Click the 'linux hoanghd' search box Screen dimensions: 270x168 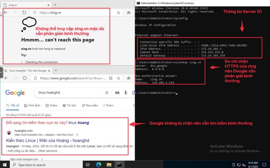(x=69, y=93)
